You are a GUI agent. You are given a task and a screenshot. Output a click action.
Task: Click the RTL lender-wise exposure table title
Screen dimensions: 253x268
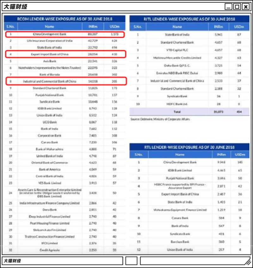pos(189,147)
